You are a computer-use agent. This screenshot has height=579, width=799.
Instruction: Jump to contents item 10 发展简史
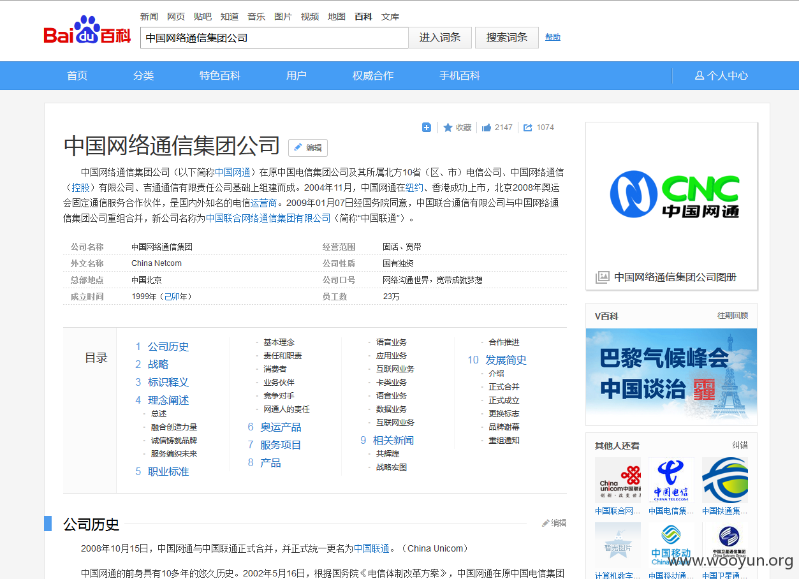point(506,360)
